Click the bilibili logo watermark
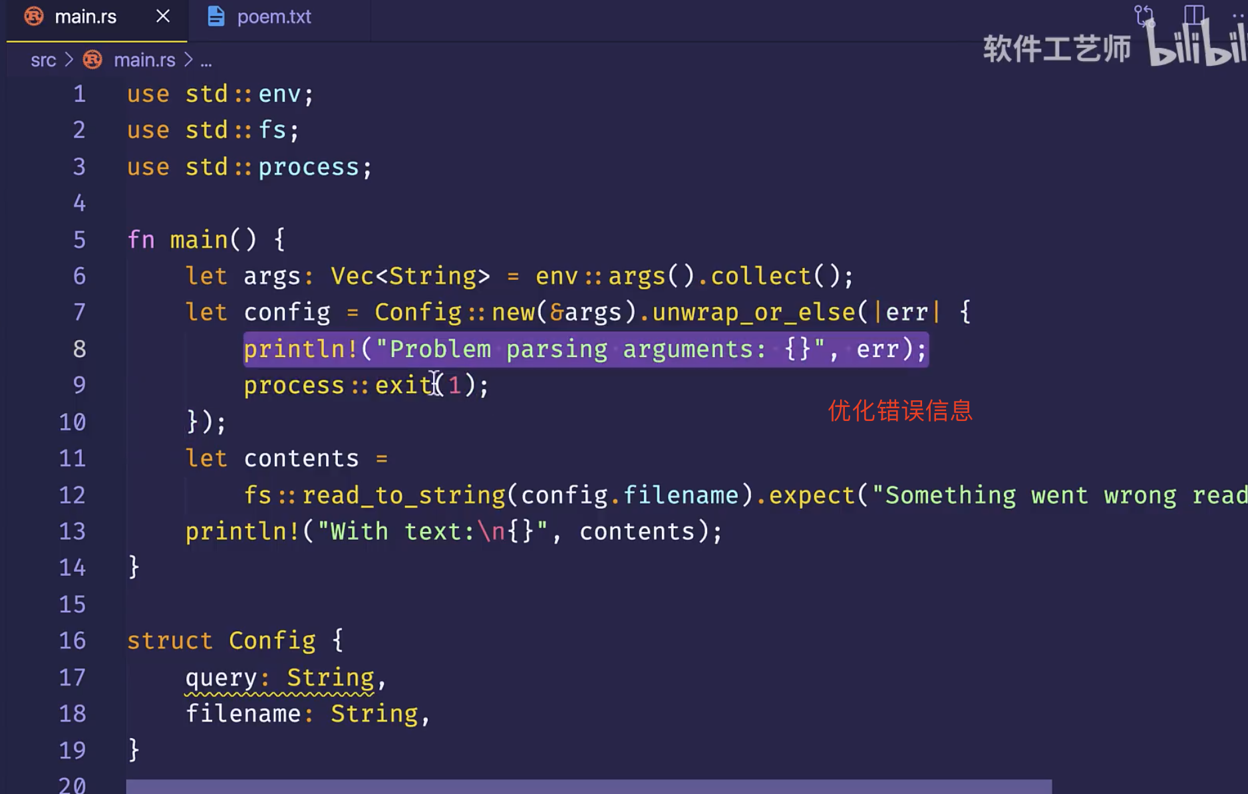This screenshot has height=794, width=1248. click(1197, 45)
